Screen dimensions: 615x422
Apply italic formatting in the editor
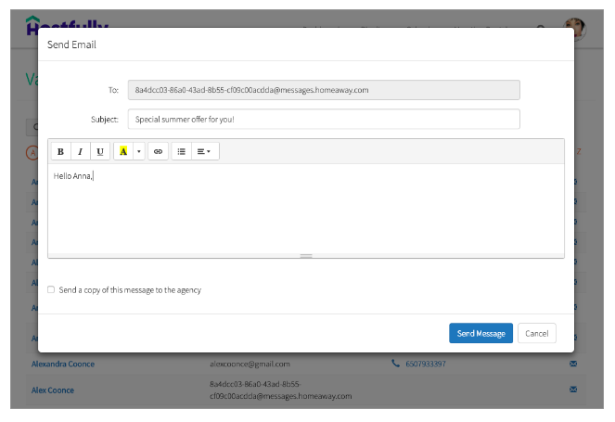(x=81, y=151)
